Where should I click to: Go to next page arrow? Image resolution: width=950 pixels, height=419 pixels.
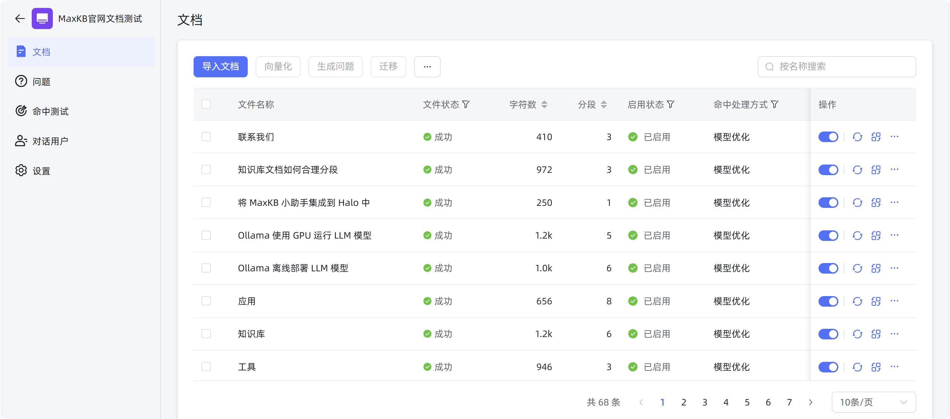click(x=810, y=402)
